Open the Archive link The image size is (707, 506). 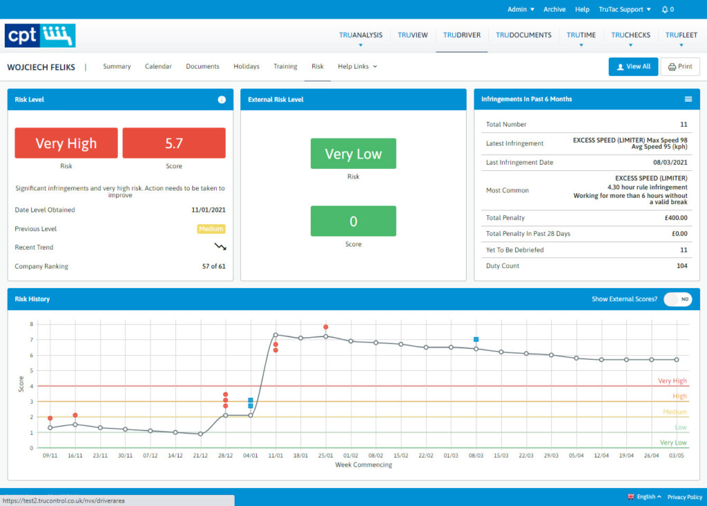(x=554, y=10)
